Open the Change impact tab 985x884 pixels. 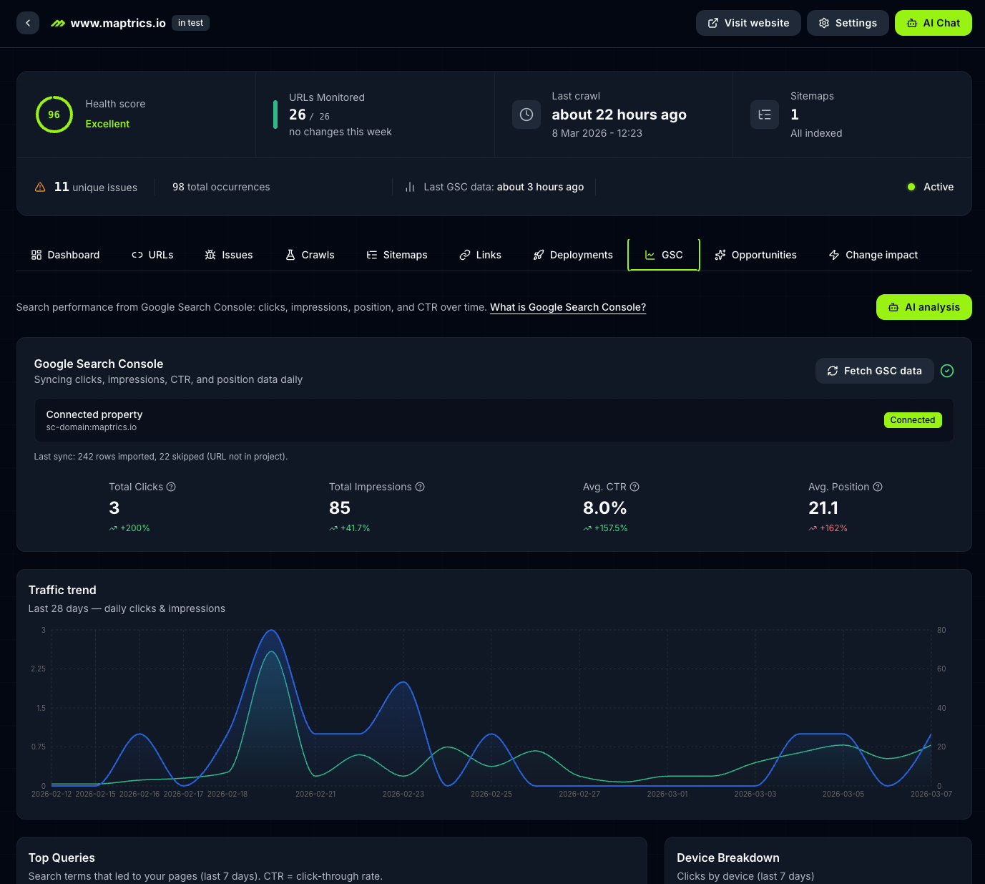pyautogui.click(x=873, y=255)
